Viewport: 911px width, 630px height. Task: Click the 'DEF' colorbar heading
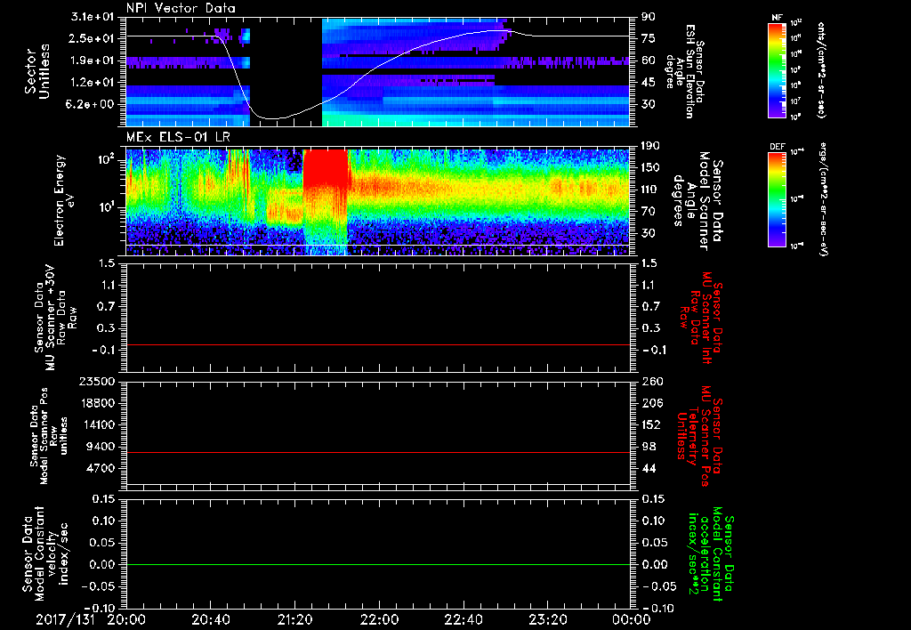tap(777, 147)
